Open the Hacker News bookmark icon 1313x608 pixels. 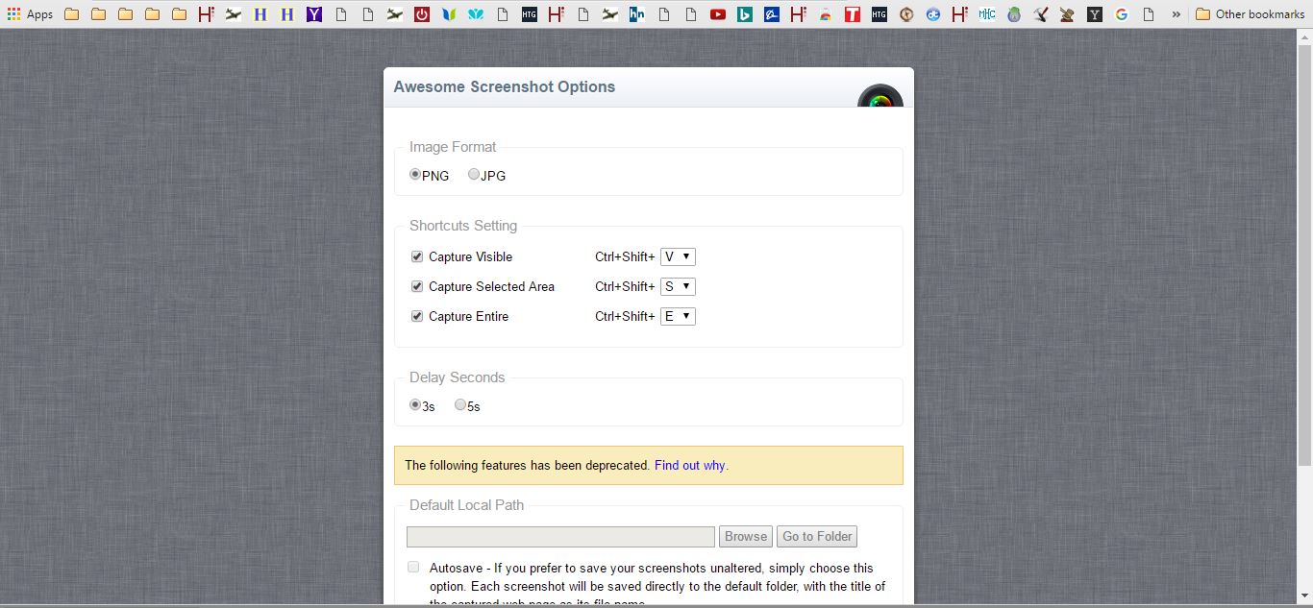635,13
